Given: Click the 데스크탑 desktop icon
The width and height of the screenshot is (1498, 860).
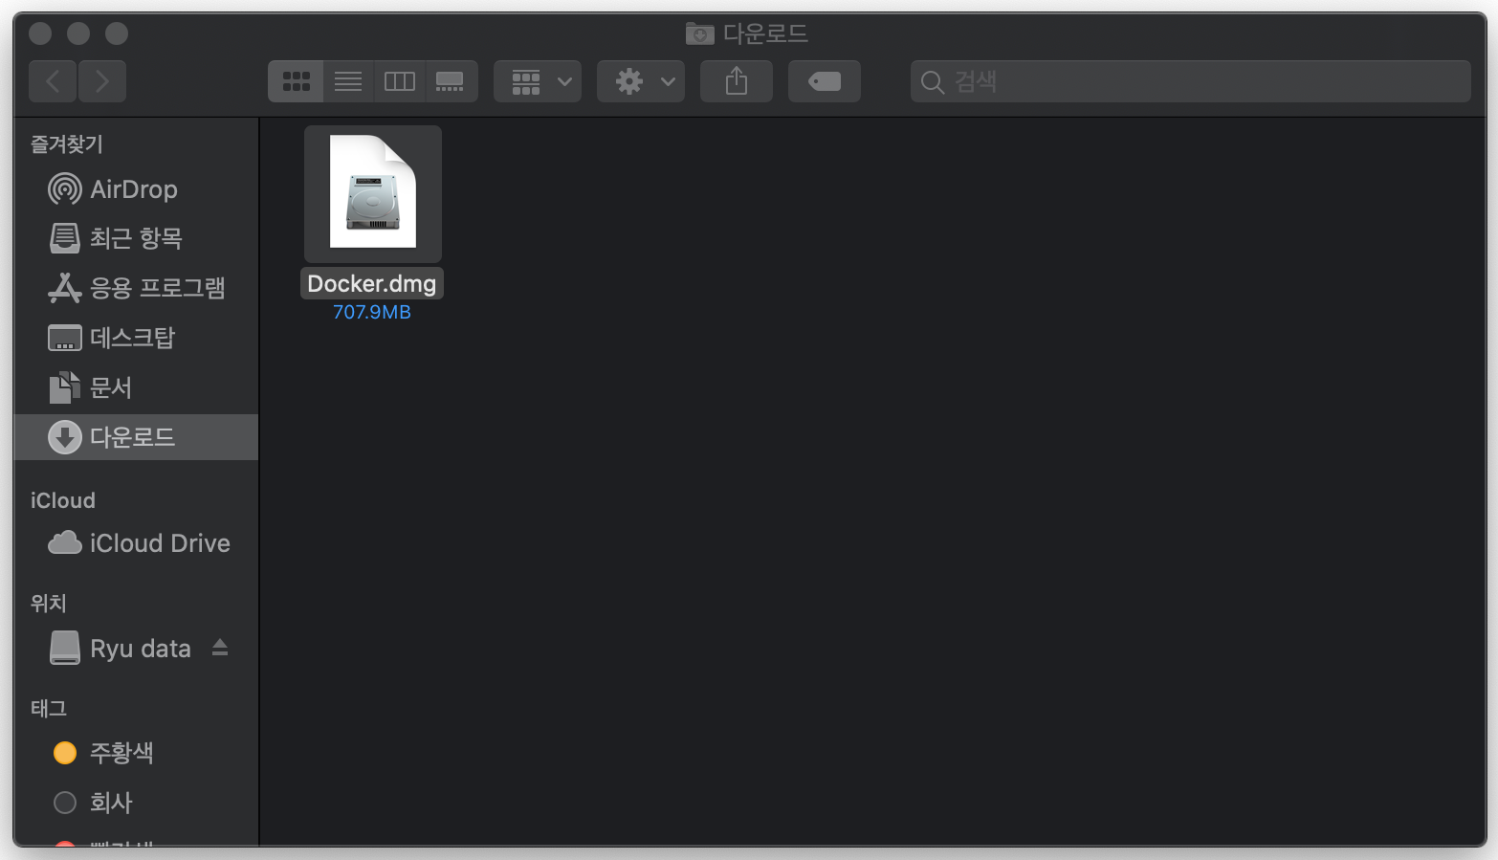Looking at the screenshot, I should 64,338.
